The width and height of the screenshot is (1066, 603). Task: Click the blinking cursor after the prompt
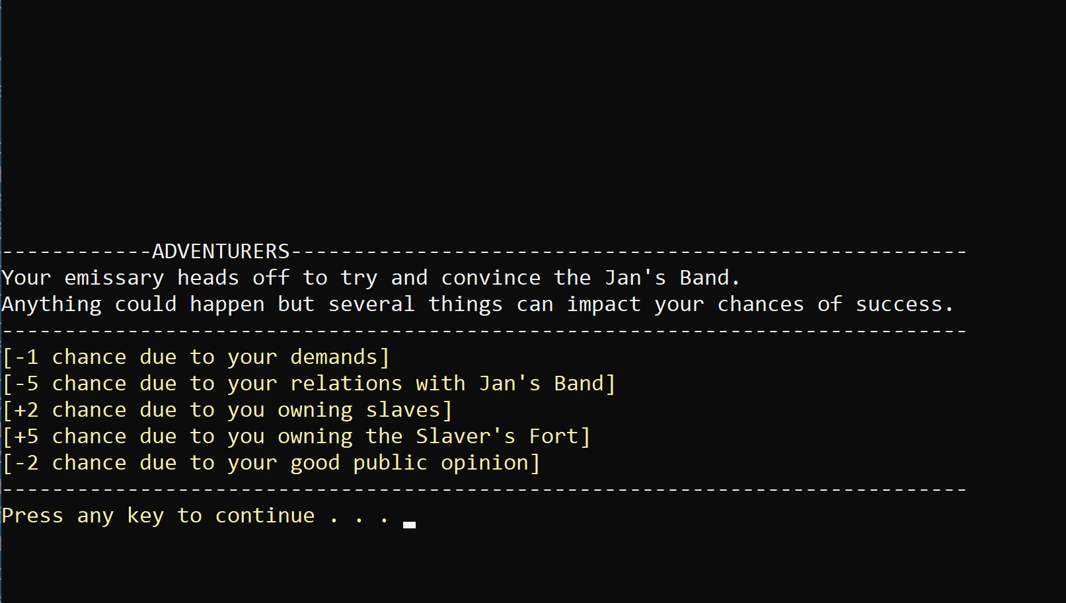coord(409,525)
